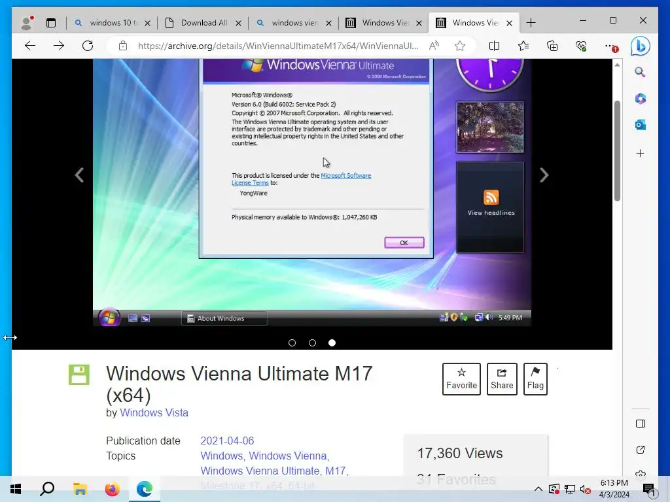Go forward with the forward arrow
This screenshot has width=670, height=502.
[58, 46]
